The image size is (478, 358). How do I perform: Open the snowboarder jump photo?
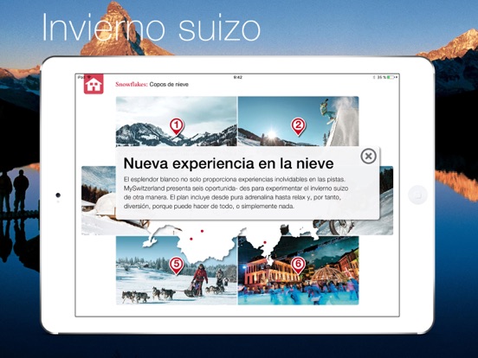click(299, 121)
